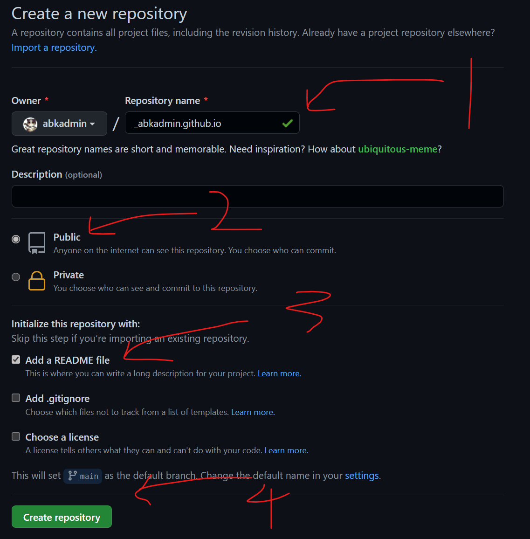Open the default branch settings link
The height and width of the screenshot is (539, 530).
pos(362,476)
